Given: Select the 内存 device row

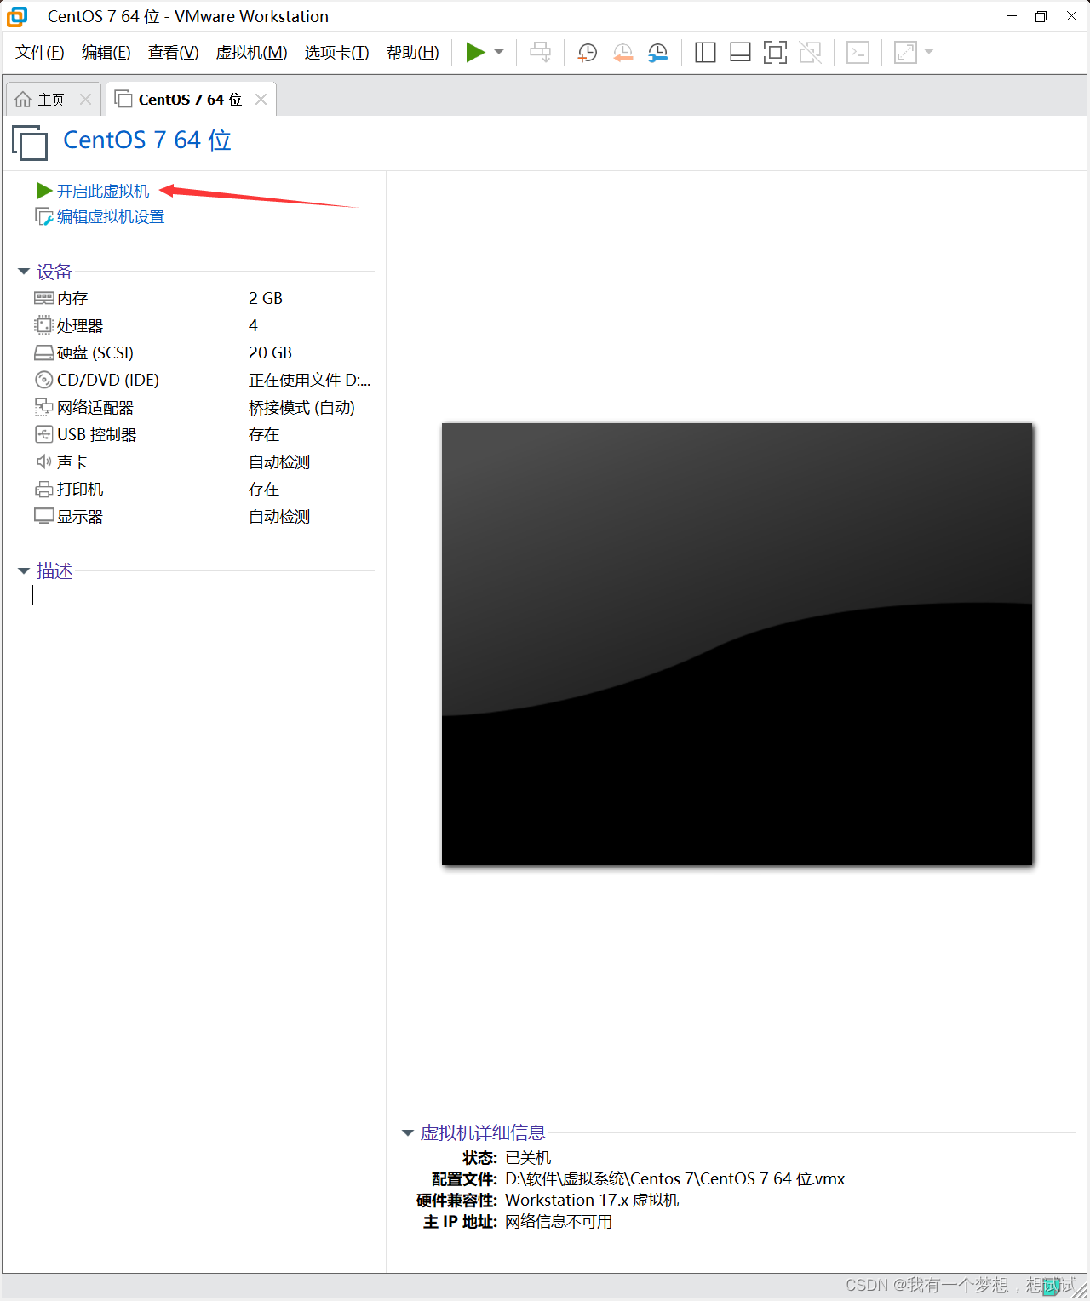Looking at the screenshot, I should (x=203, y=298).
